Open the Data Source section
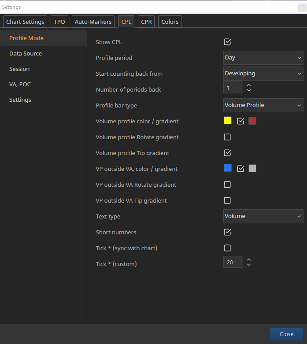 click(44, 54)
